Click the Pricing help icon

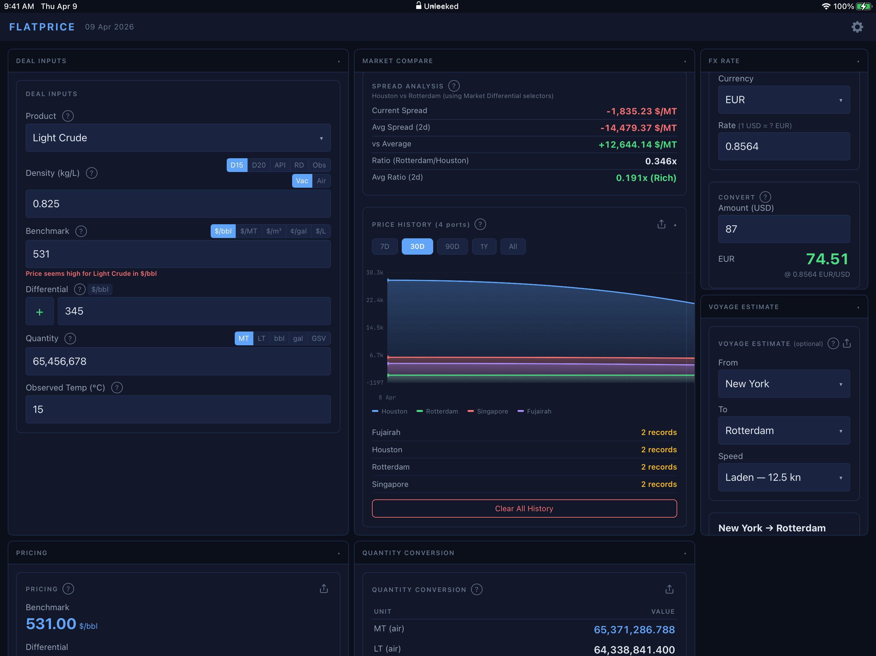[68, 589]
